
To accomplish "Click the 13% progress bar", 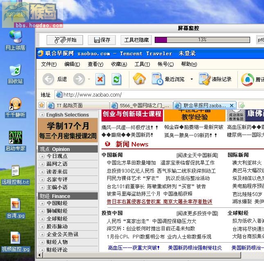I will [x=202, y=40].
